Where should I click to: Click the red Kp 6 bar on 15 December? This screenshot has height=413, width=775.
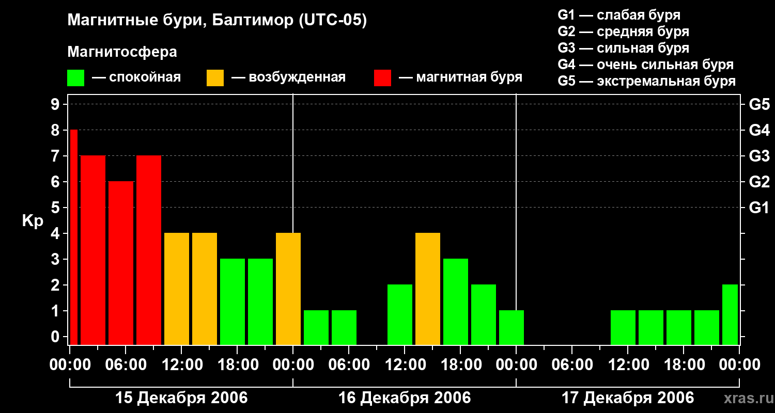pos(121,263)
